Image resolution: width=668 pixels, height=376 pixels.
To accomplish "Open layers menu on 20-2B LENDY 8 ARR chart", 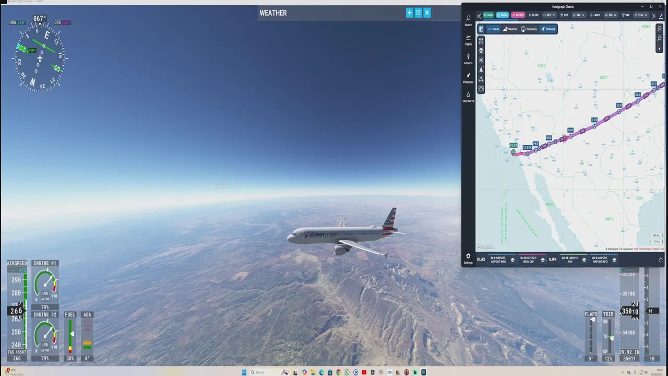I will [584, 260].
